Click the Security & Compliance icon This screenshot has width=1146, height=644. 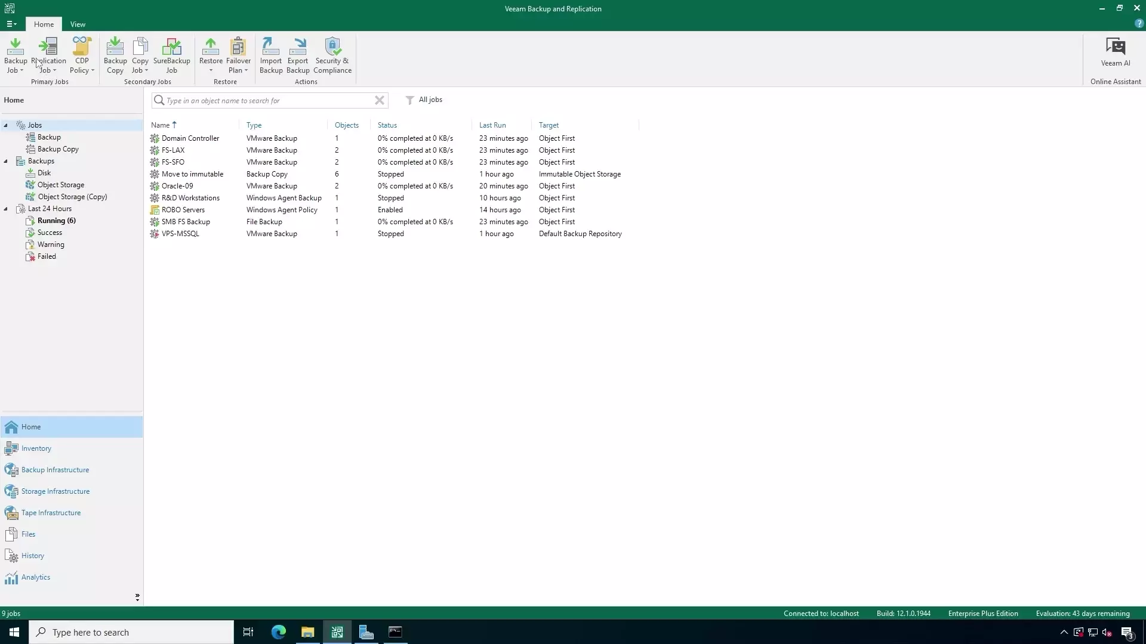pyautogui.click(x=331, y=56)
